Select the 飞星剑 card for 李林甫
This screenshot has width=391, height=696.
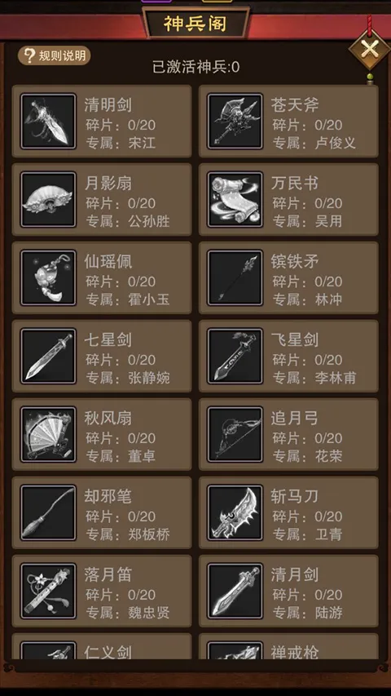pyautogui.click(x=288, y=356)
